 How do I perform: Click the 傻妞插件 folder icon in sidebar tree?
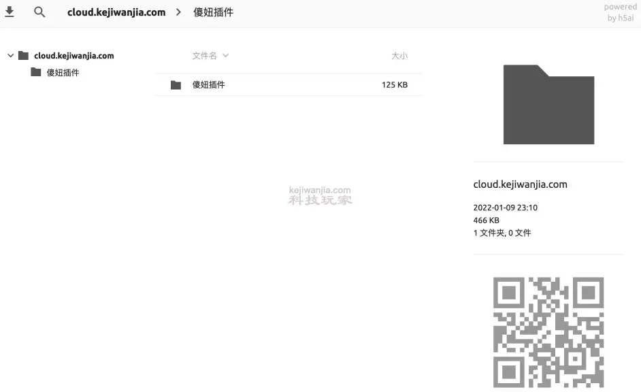tap(36, 72)
